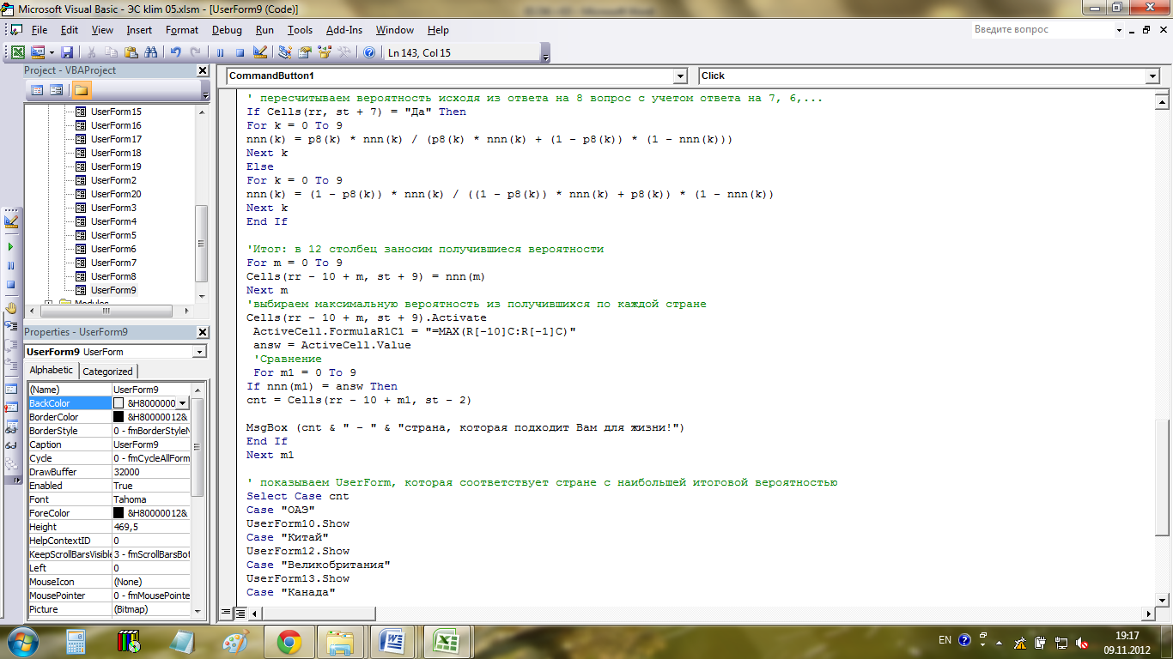Open the Object Browser icon
Screen dimensions: 1173x659
tap(325, 52)
